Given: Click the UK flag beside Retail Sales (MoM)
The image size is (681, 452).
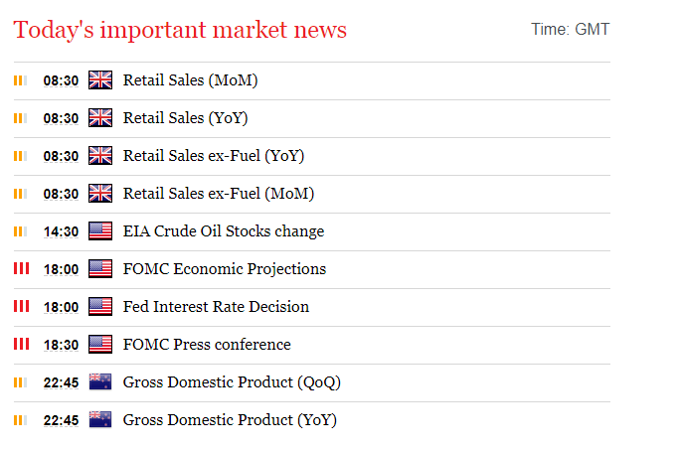Looking at the screenshot, I should point(100,80).
